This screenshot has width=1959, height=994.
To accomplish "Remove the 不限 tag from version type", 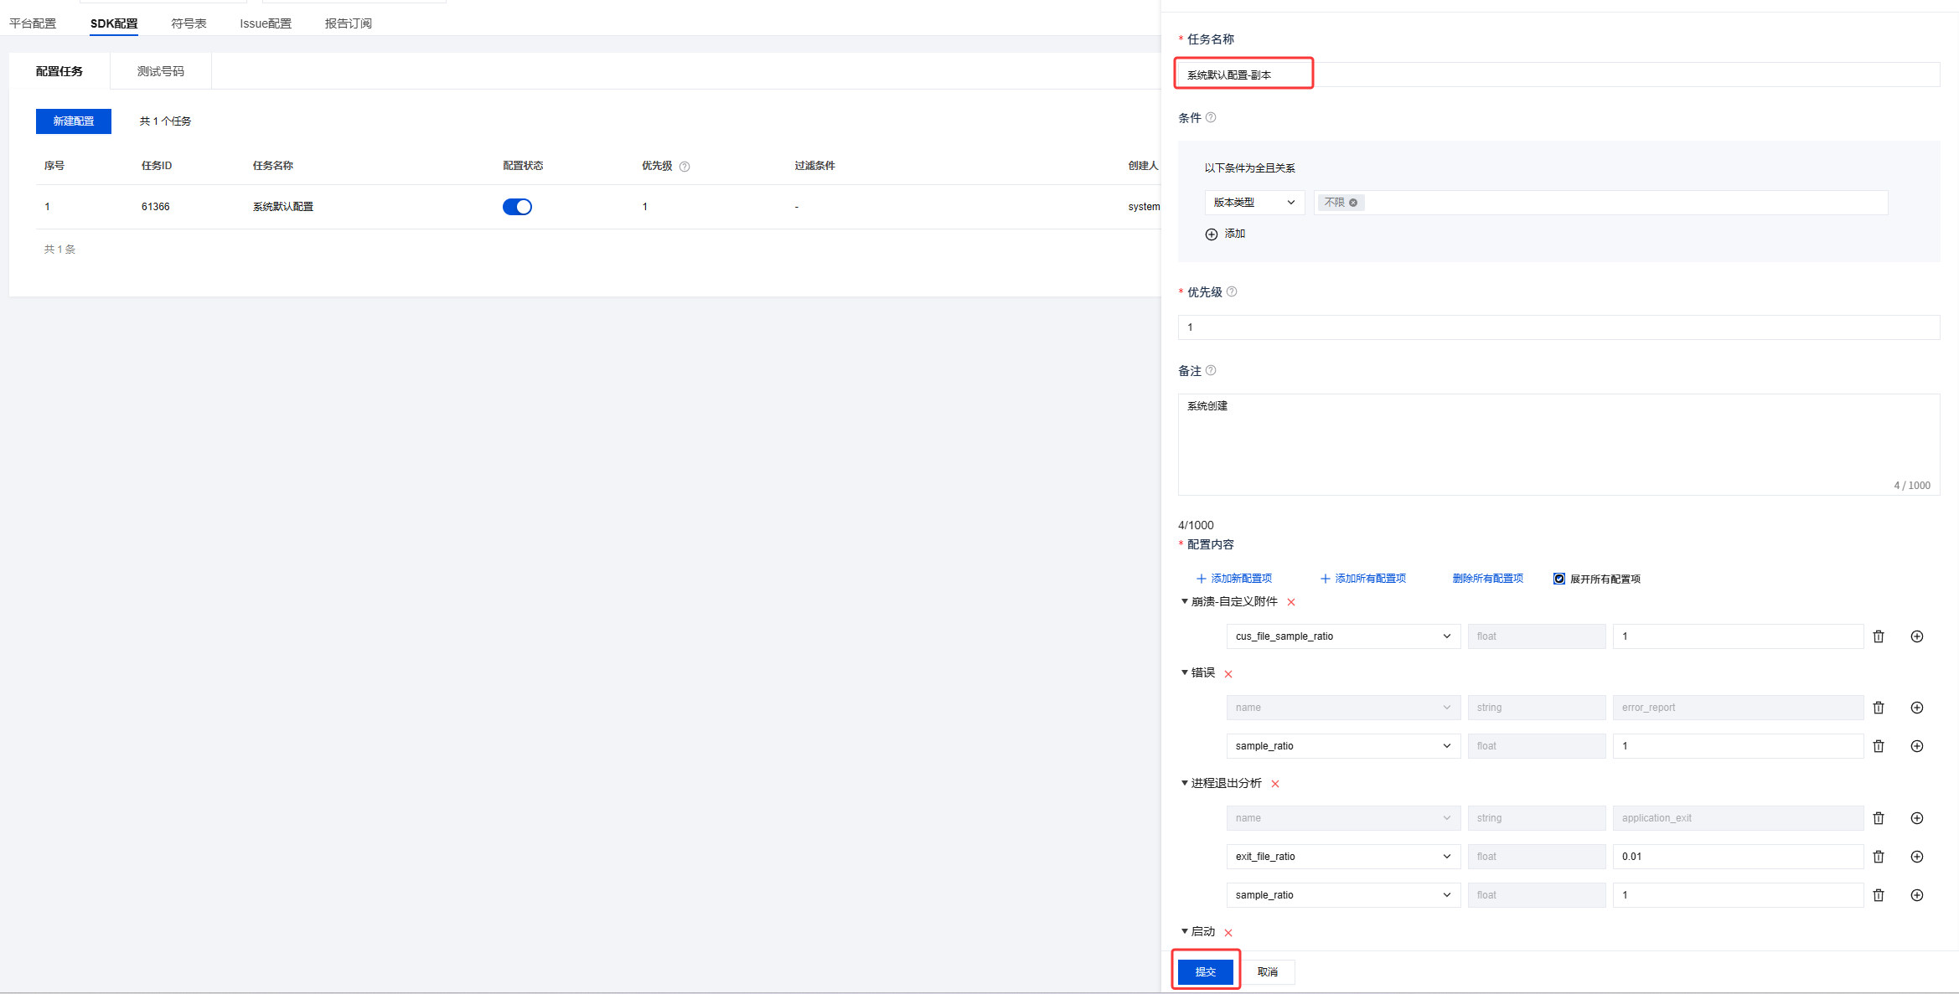I will (x=1353, y=203).
